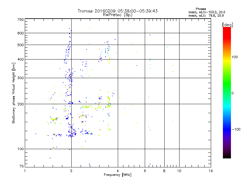
Task: Click the x-axis tick label '8'
Action: 164,171
